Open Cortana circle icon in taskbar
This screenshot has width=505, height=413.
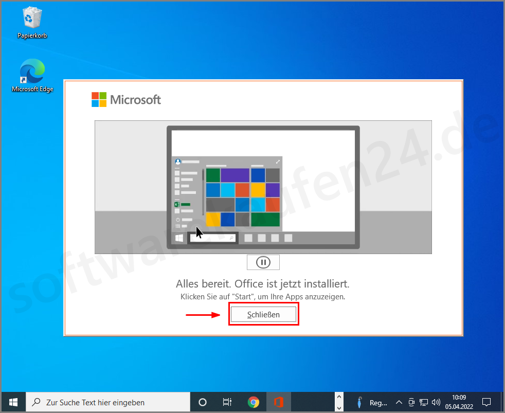[x=203, y=402]
